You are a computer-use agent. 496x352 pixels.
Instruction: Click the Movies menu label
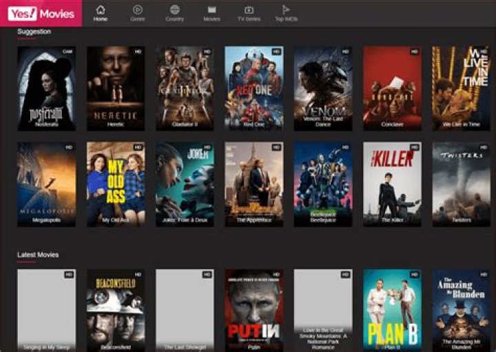(211, 19)
